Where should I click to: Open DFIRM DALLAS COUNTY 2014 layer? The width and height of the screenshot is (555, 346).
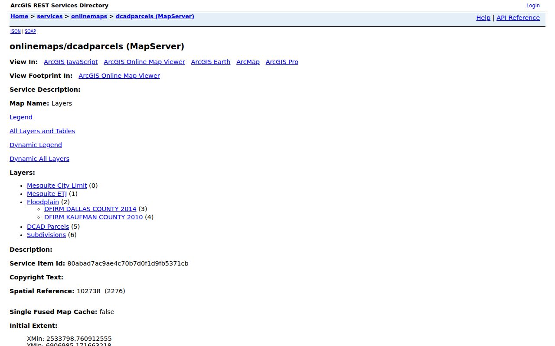[90, 209]
